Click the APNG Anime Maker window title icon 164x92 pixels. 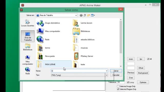point(23,5)
